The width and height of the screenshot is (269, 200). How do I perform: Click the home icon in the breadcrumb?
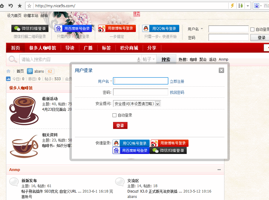(x=8, y=71)
